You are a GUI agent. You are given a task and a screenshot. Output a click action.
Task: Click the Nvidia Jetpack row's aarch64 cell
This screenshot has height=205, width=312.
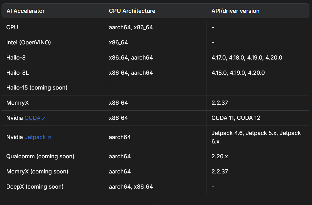[x=120, y=137]
